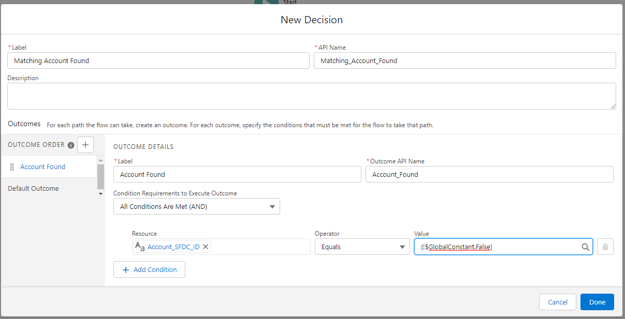Click the Outcome API Name field
The image size is (625, 319).
pyautogui.click(x=489, y=174)
